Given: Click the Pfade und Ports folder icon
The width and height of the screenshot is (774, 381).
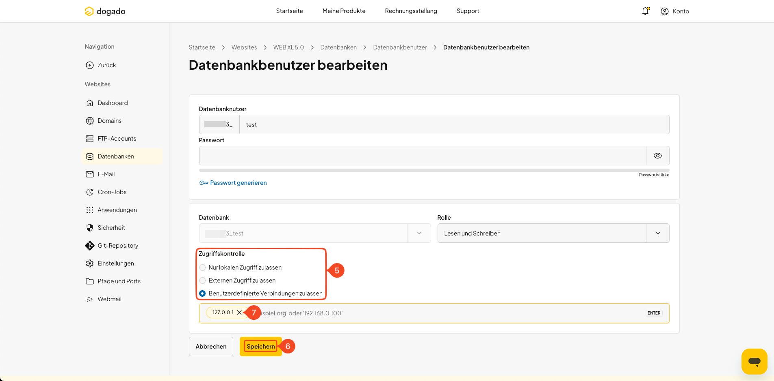Looking at the screenshot, I should point(90,281).
